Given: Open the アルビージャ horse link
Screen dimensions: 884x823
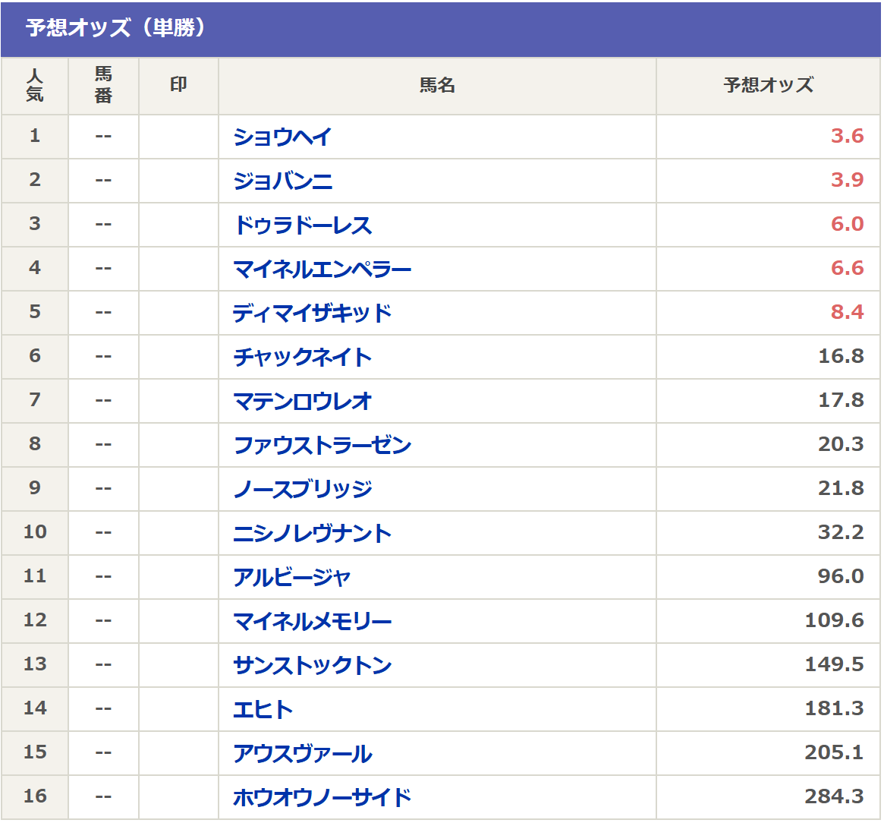Looking at the screenshot, I should pos(292,577).
